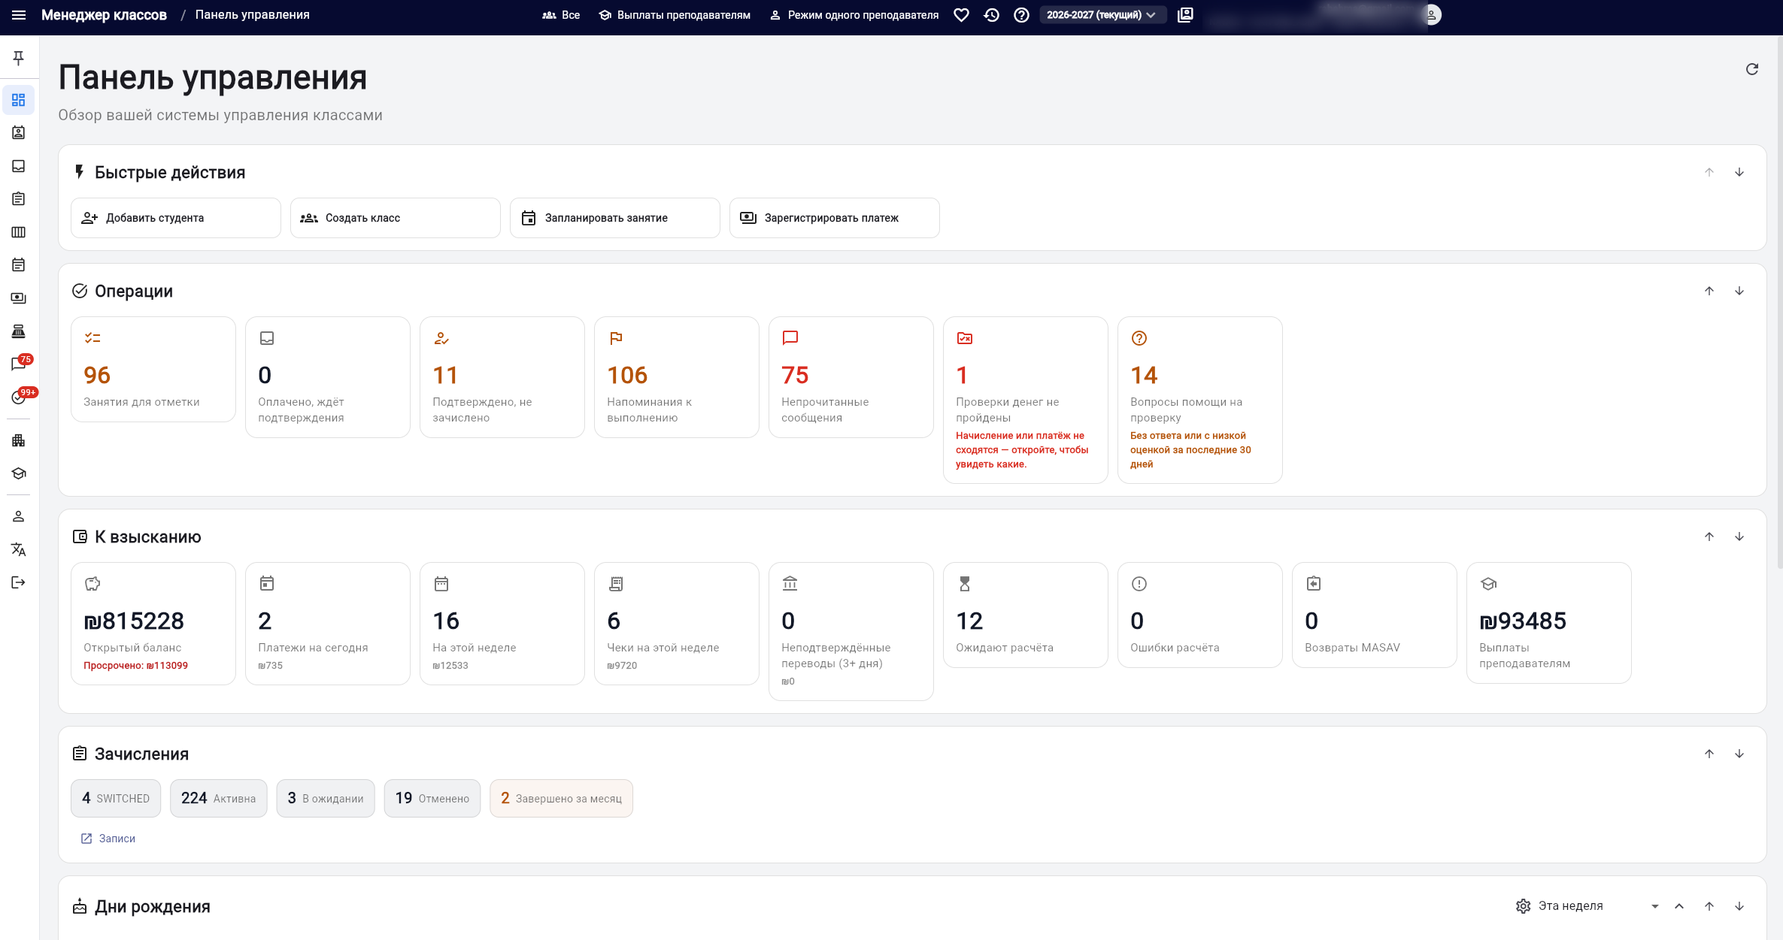The image size is (1783, 940).
Task: Click Зарегистрировать платеж button
Action: 835,218
